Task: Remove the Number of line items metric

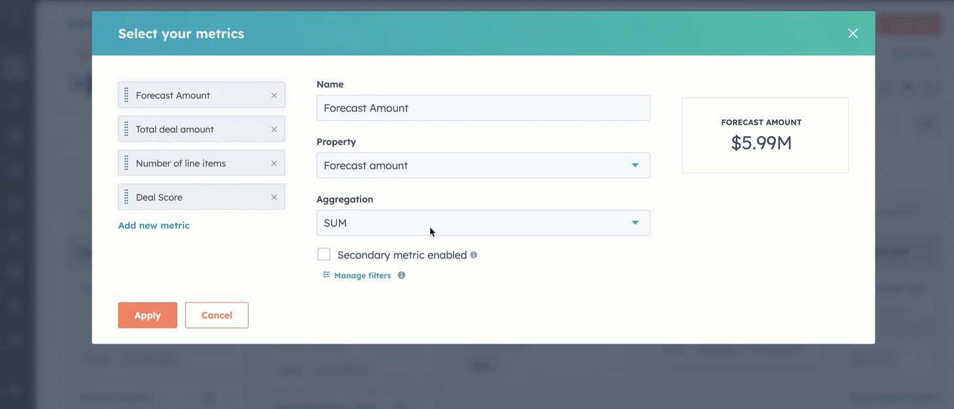Action: 274,163
